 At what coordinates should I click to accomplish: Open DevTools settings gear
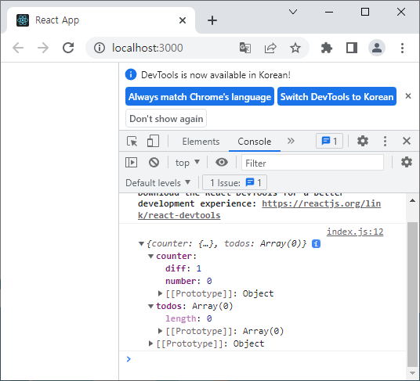[363, 141]
